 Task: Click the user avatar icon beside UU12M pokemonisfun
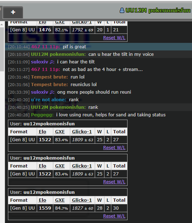point(122,10)
